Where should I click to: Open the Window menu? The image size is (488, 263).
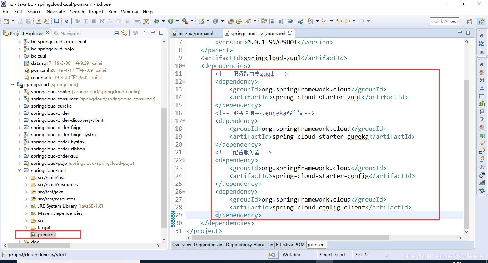(129, 12)
